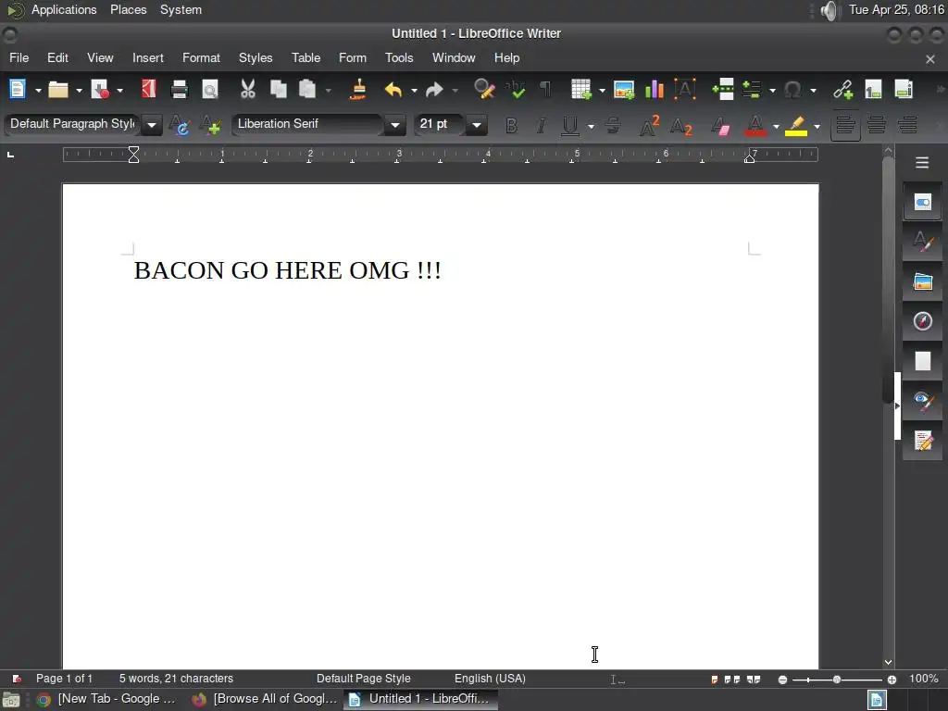Click the New document icon
Image resolution: width=948 pixels, height=711 pixels.
pos(18,90)
